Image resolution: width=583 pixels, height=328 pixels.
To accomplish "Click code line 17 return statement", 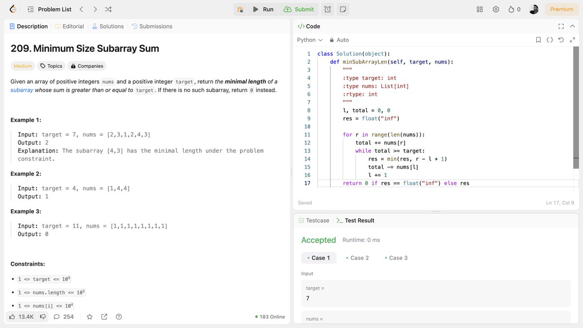I will [406, 183].
